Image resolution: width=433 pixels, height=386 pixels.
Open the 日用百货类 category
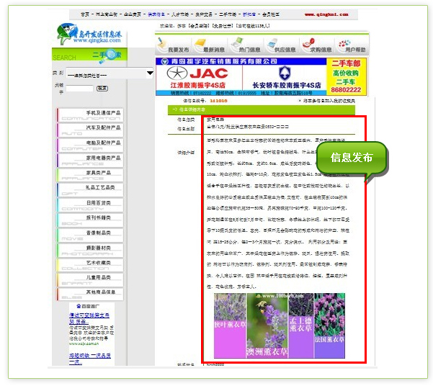90,205
